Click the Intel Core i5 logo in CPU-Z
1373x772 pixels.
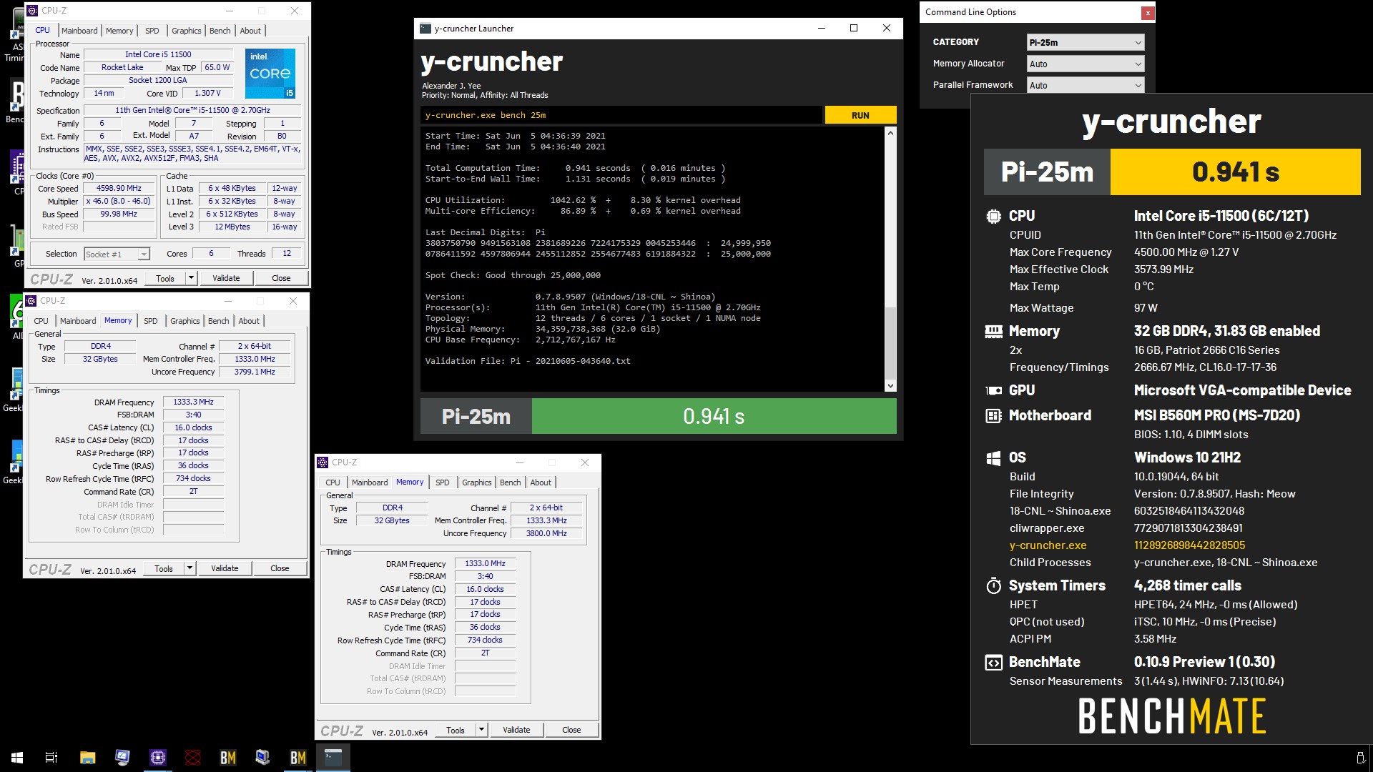(x=270, y=74)
